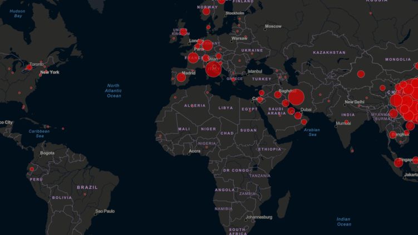Click the red circle south of Kazakhstan

pos(361,74)
